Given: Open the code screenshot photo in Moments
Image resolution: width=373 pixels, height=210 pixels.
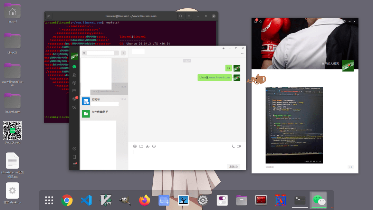Looking at the screenshot, I should [294, 125].
